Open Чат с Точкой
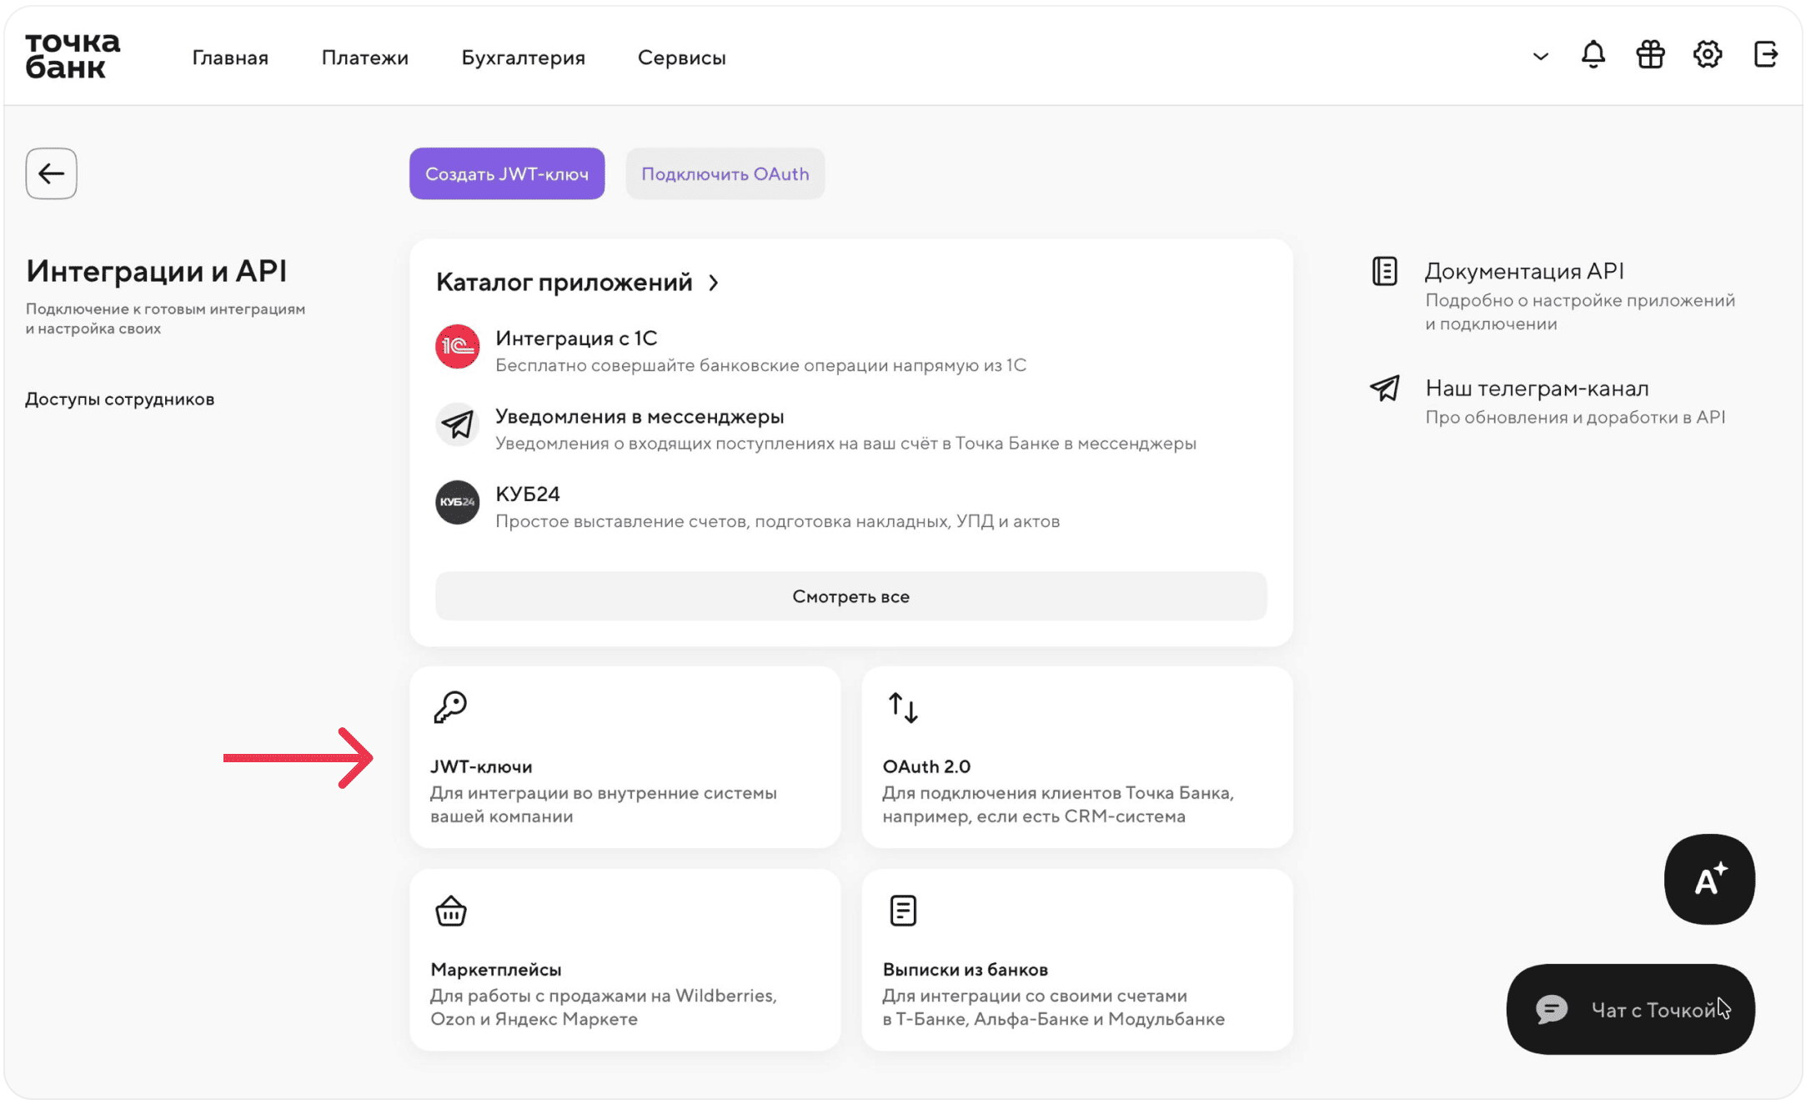 [1631, 1009]
